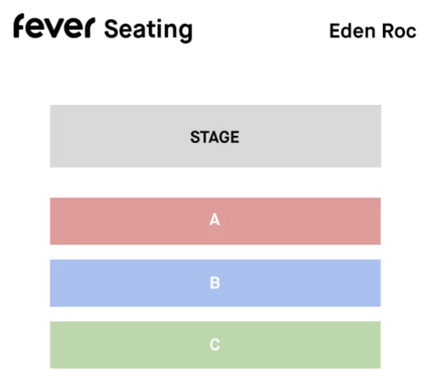428x388 pixels.
Task: Select the gray stage area
Action: [x=120, y=136]
